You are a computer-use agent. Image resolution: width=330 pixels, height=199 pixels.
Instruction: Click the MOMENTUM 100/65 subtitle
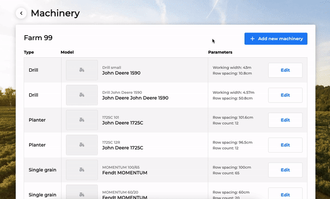click(121, 167)
